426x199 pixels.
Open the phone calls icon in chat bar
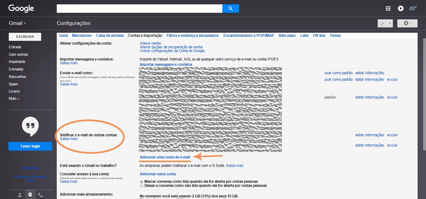(x=41, y=195)
